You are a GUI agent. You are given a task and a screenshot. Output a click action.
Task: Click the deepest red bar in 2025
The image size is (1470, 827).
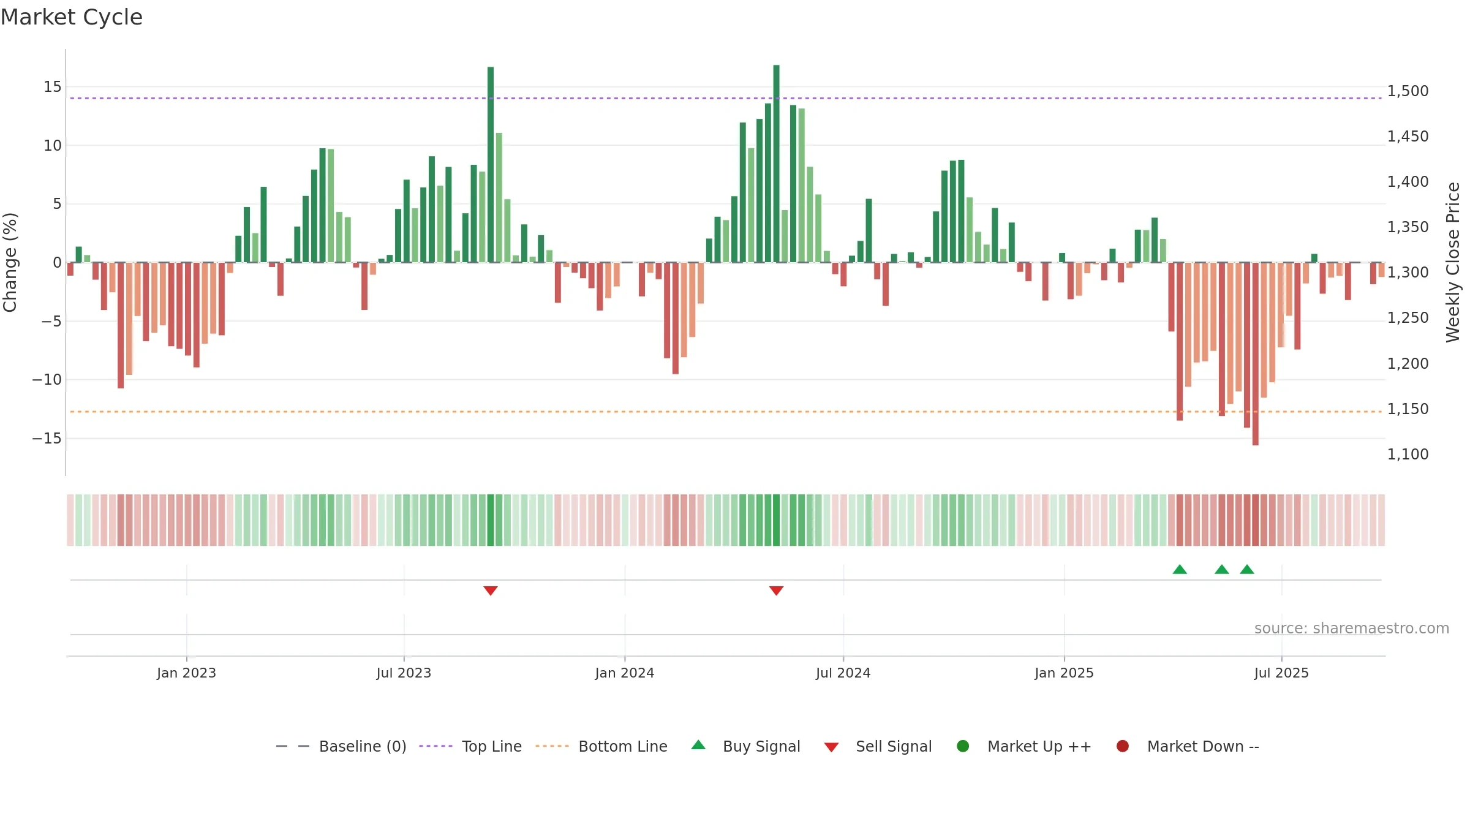click(1256, 354)
